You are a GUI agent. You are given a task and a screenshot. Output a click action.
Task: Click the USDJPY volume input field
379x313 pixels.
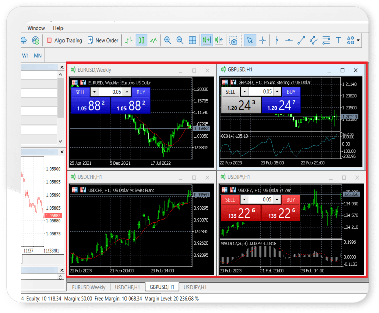point(264,200)
